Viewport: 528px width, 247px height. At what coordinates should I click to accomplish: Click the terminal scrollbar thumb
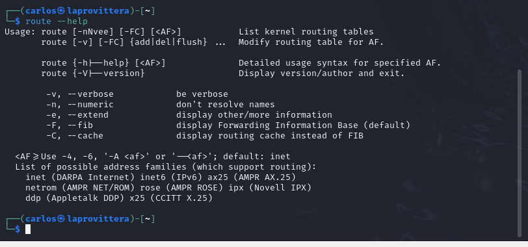click(x=520, y=153)
